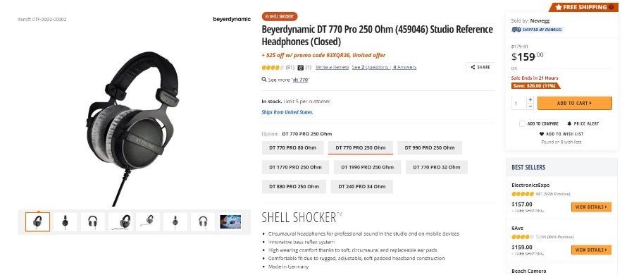Open the dt 770 search link
634x275 pixels.
click(300, 80)
